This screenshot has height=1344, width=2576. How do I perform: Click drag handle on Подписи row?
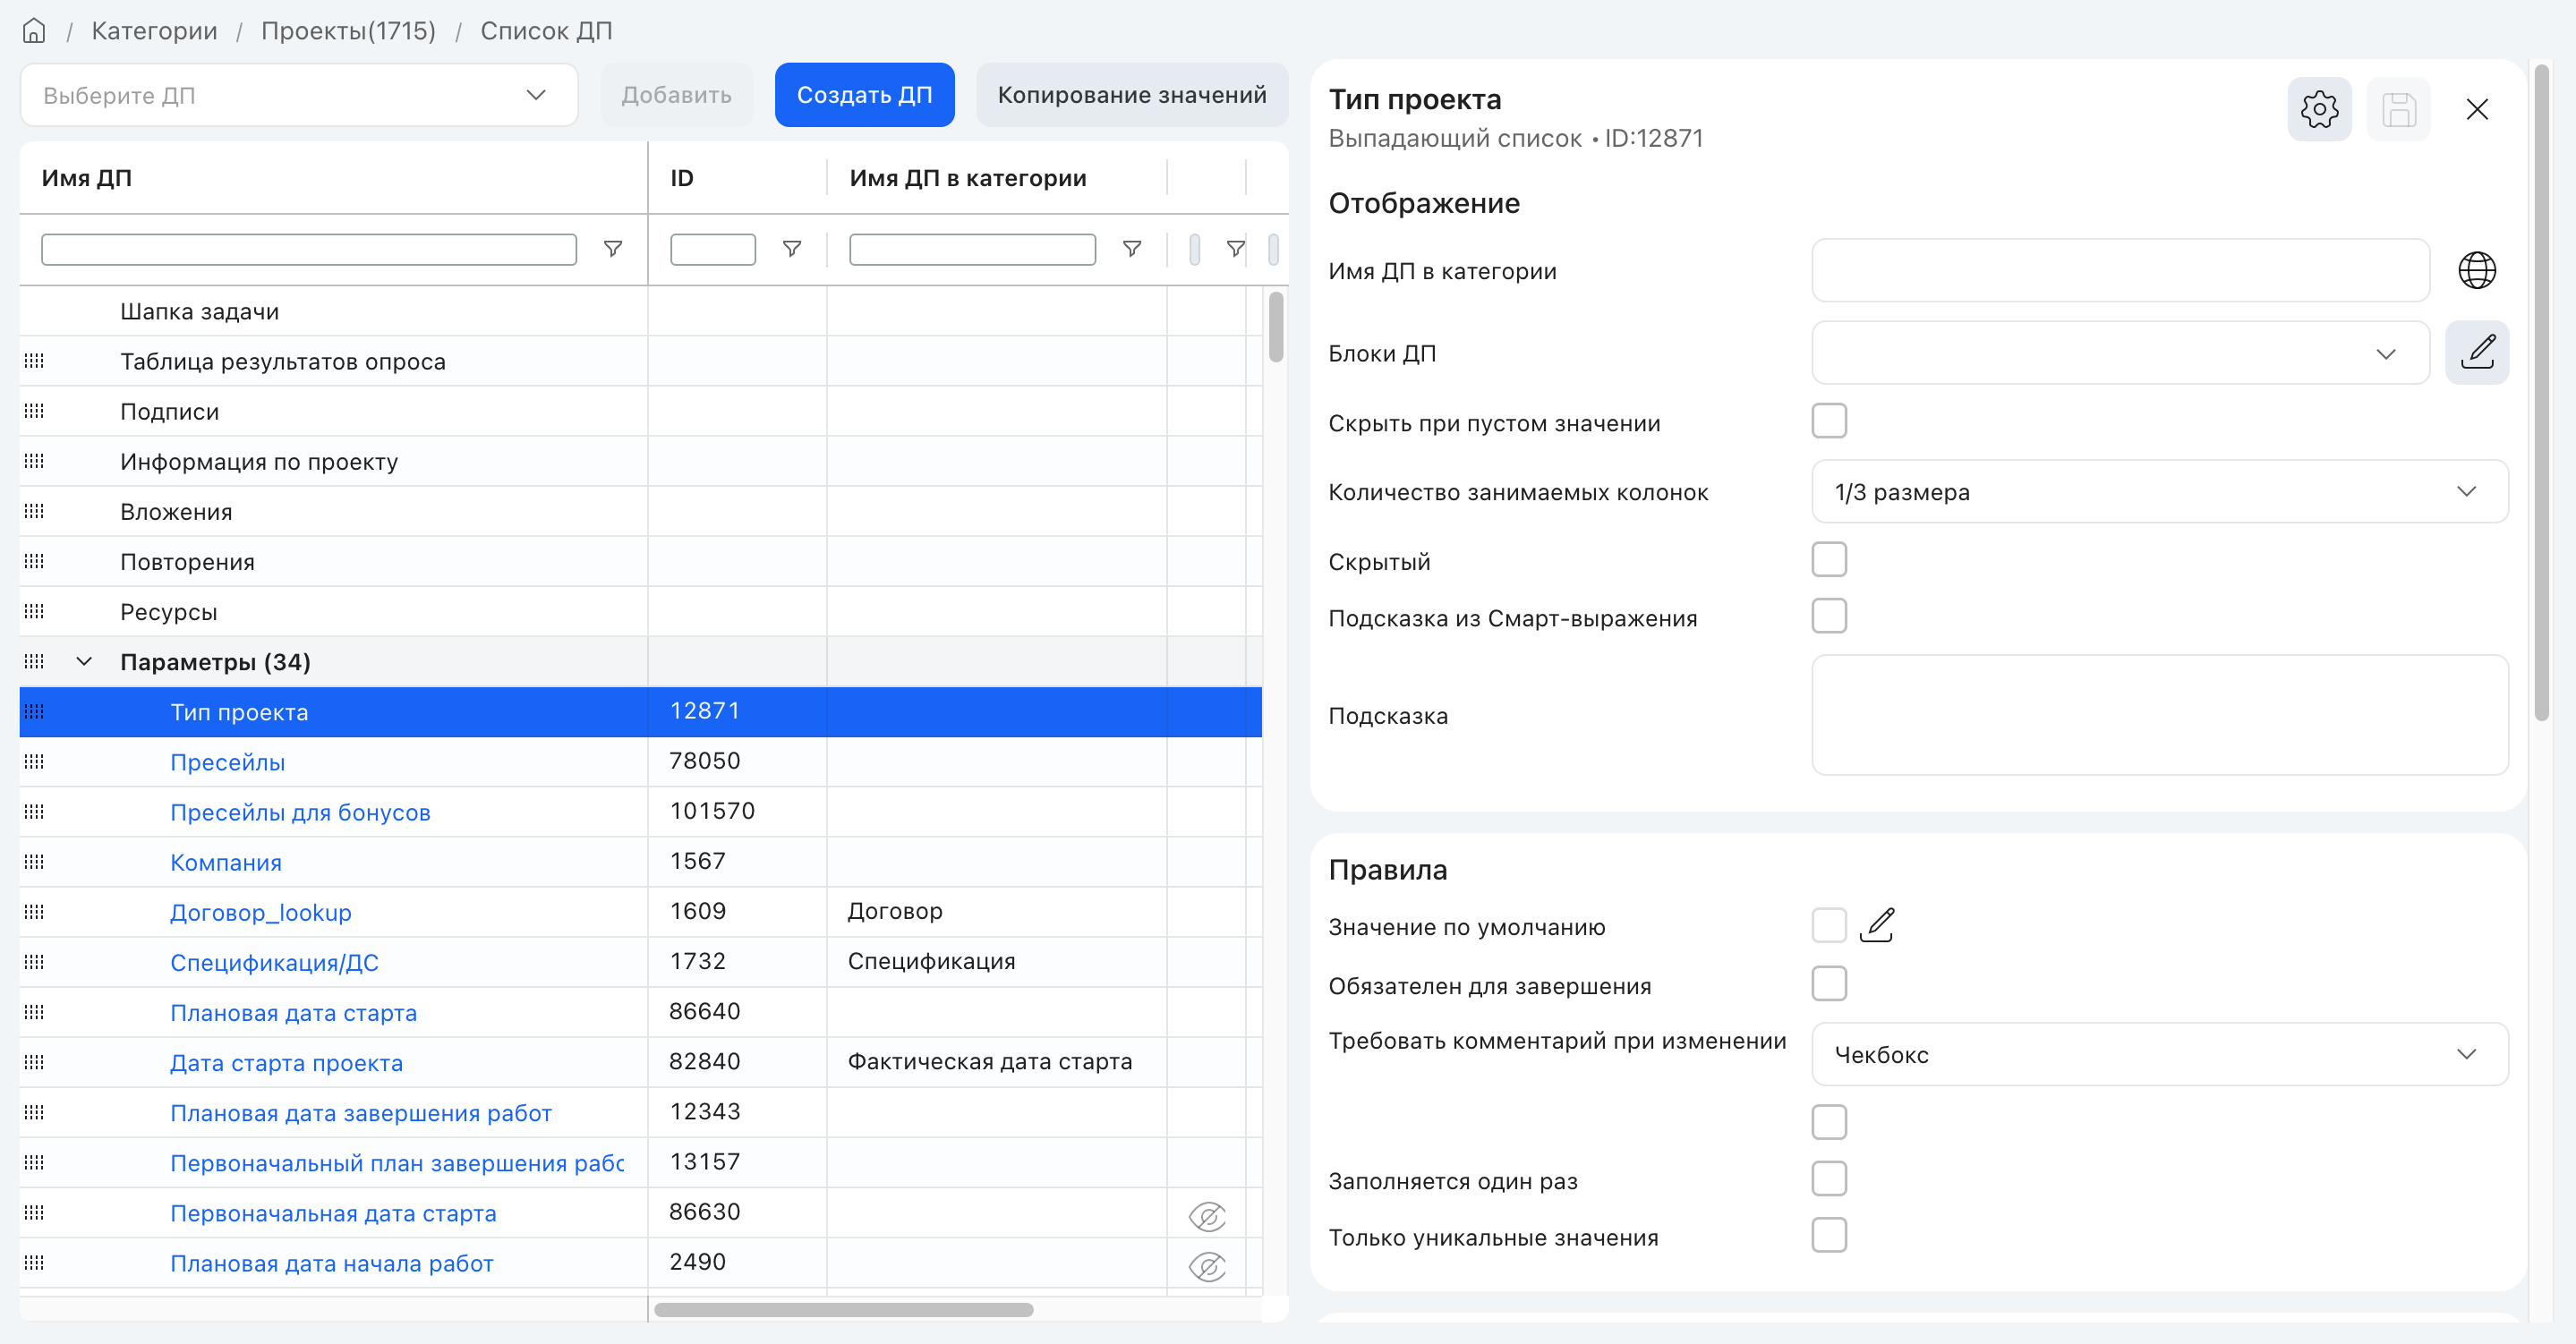(x=34, y=411)
